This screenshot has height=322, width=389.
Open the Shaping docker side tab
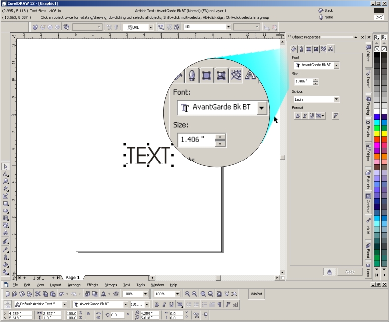point(368,105)
